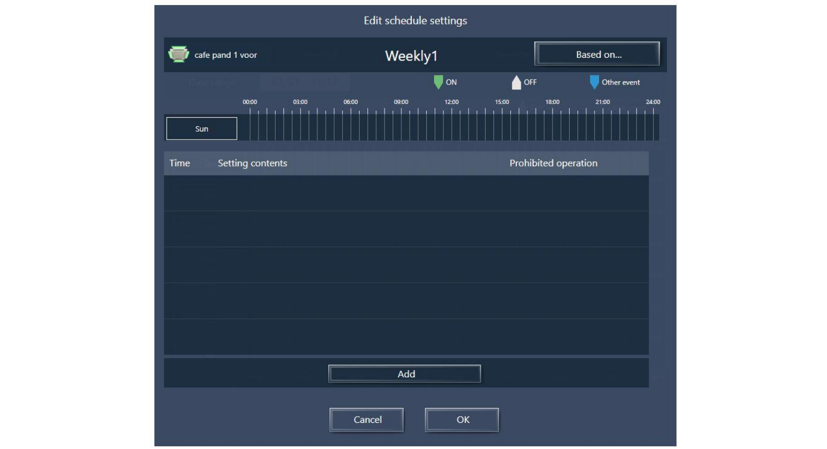Click the Weekly1 schedule name
Image resolution: width=827 pixels, height=449 pixels.
click(411, 56)
